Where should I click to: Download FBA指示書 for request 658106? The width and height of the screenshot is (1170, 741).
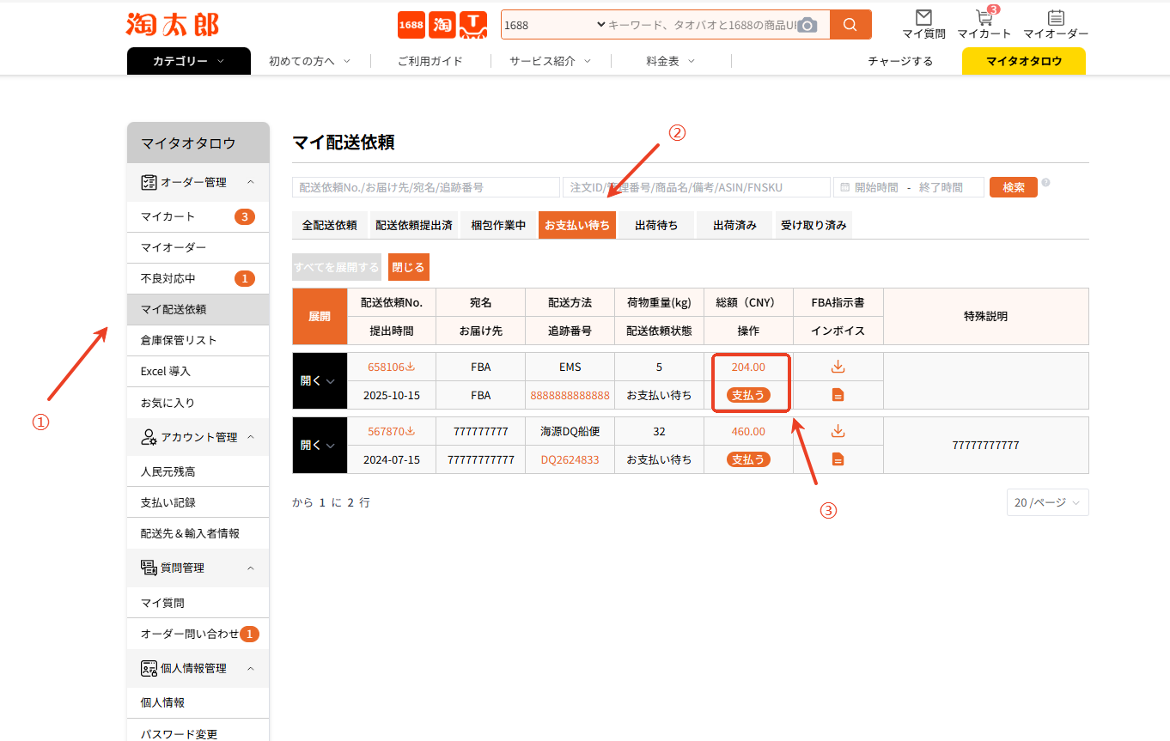838,367
